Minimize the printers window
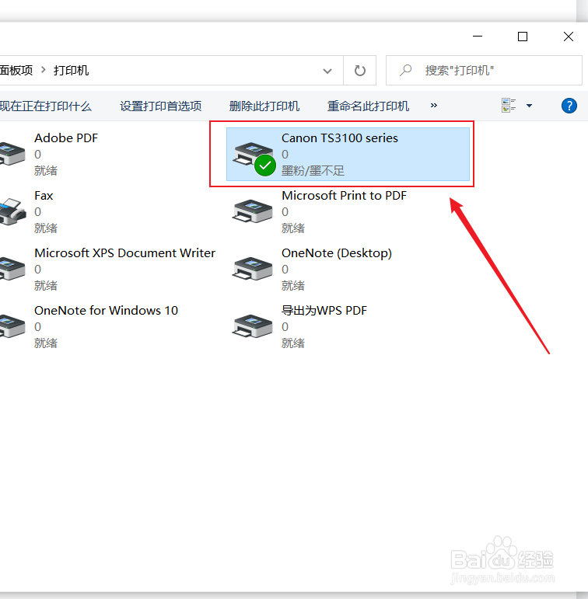The image size is (588, 599). (x=478, y=37)
